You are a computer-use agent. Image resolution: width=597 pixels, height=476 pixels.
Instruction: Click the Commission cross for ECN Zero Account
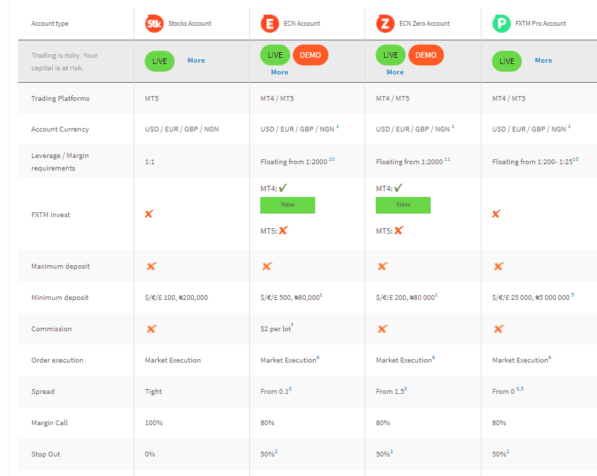[x=383, y=328]
